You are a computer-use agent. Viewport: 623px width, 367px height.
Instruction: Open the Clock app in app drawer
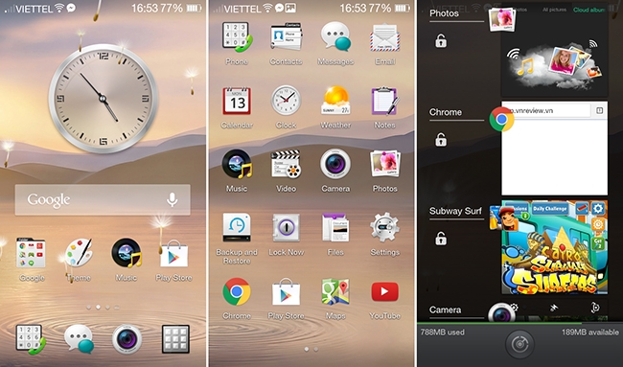click(286, 101)
